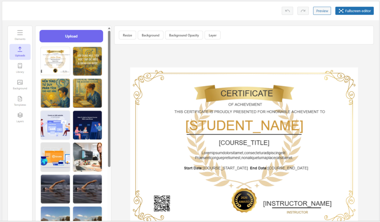Click the redo arrow button
This screenshot has height=222, width=380.
click(303, 11)
